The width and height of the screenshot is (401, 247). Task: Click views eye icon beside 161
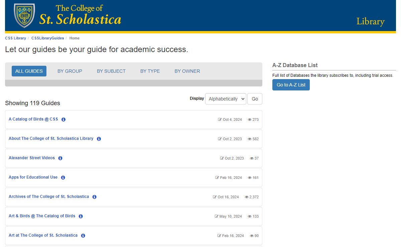[x=250, y=178]
